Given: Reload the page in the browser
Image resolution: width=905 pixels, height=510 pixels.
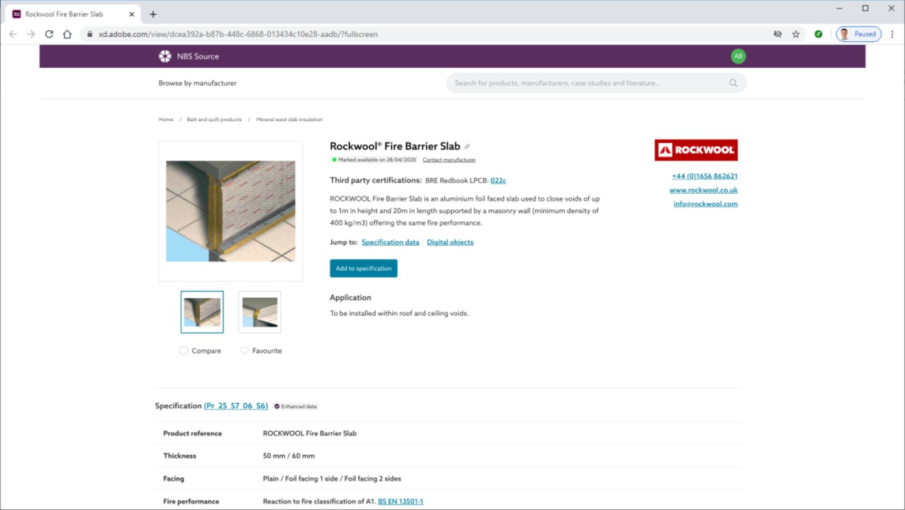Looking at the screenshot, I should 49,34.
